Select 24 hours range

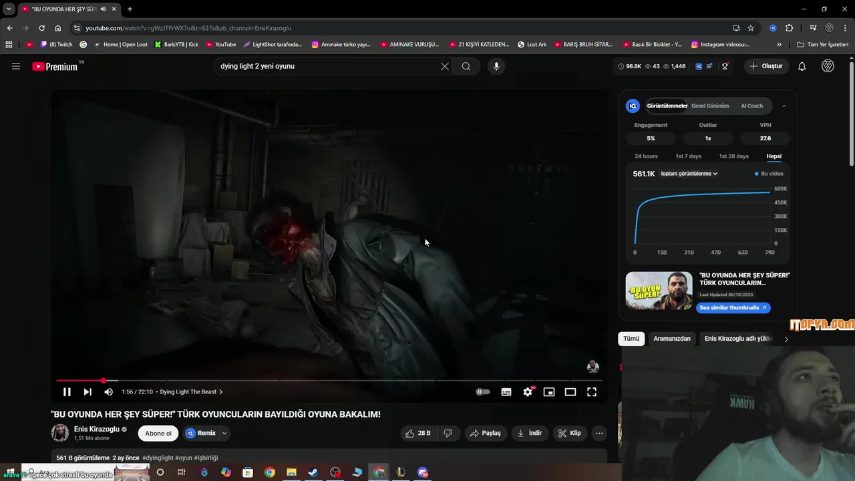[x=646, y=156]
